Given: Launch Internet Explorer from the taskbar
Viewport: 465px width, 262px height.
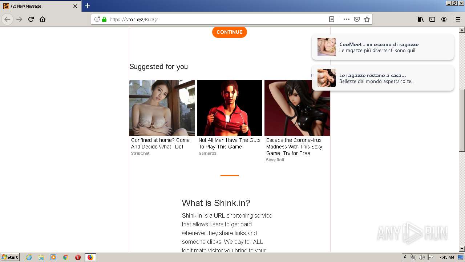Looking at the screenshot, I should coord(29,257).
